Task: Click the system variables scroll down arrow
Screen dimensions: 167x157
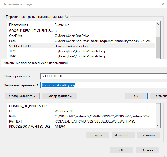Action: coord(158,125)
